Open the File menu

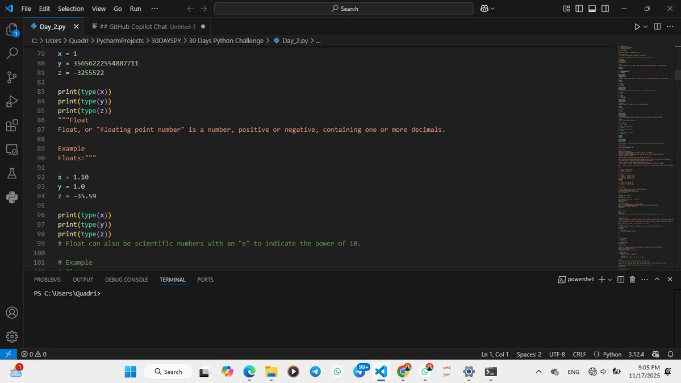26,9
